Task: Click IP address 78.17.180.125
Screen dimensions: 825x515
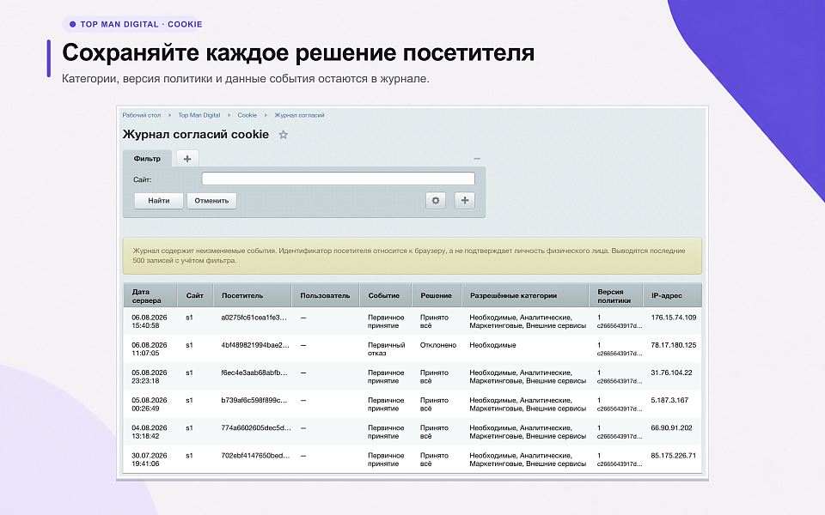Action: [x=674, y=345]
